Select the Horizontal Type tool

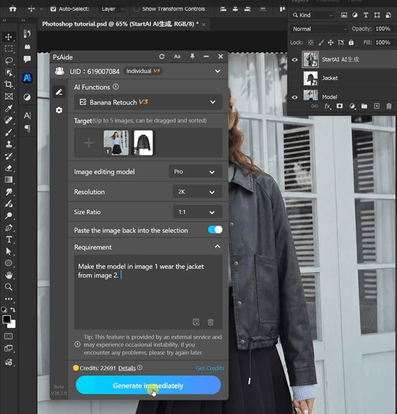pyautogui.click(x=9, y=239)
